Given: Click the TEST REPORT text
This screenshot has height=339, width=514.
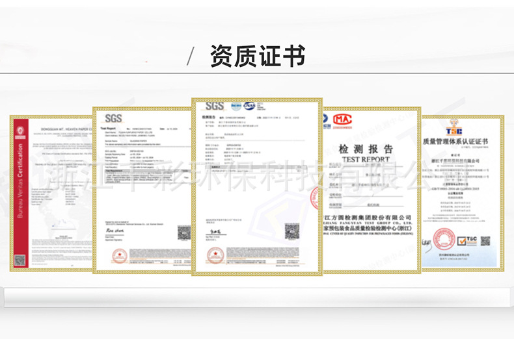Looking at the screenshot, I should pos(366,160).
